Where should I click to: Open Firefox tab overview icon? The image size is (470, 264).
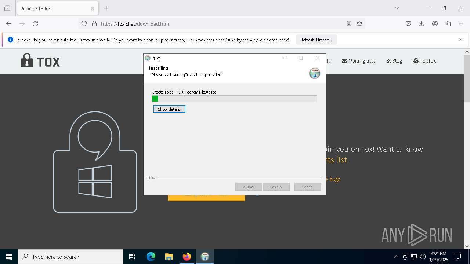coord(7,8)
